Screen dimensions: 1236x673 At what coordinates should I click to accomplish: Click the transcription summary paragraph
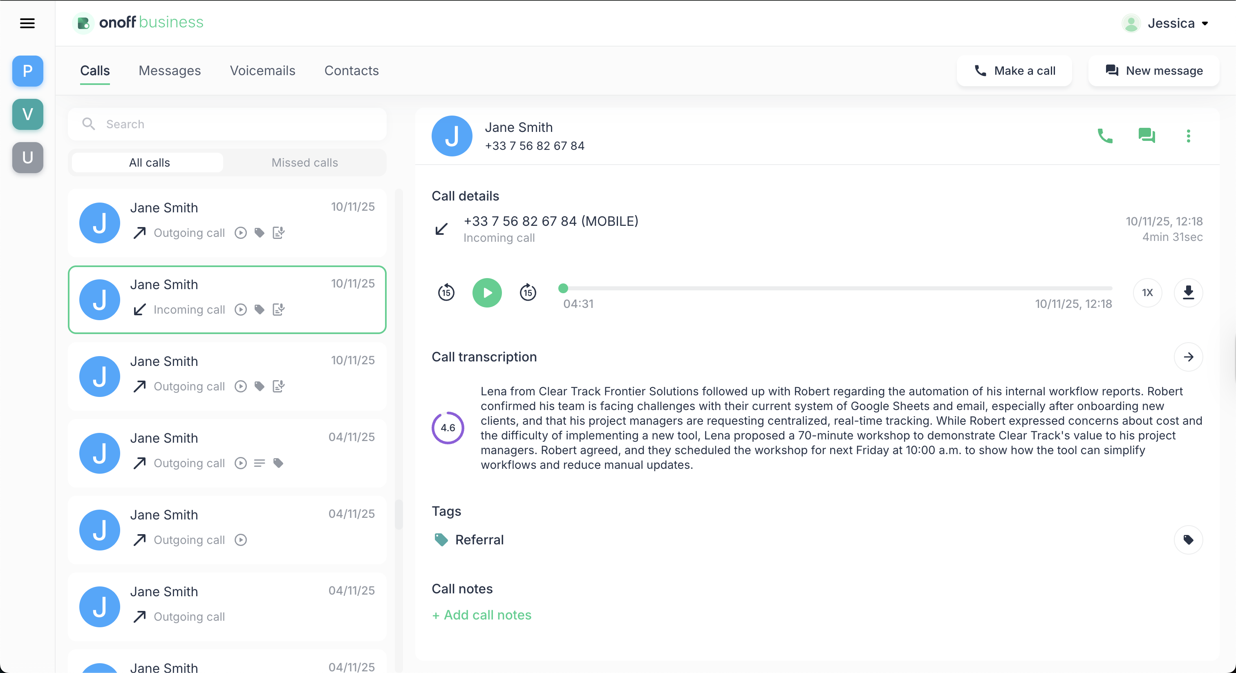tap(842, 428)
